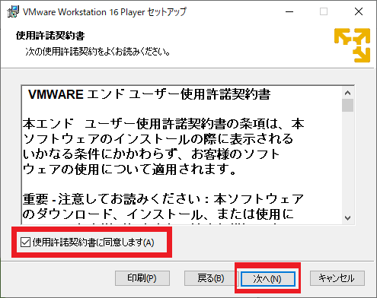This screenshot has width=377, height=298.
Task: Click the キャンセル button
Action: (337, 278)
